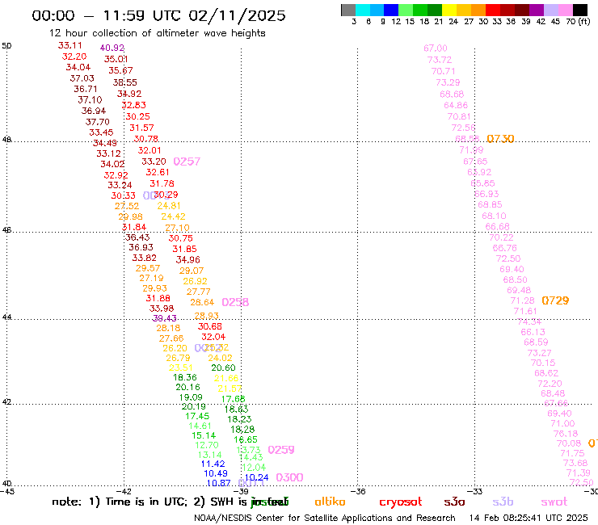The height and width of the screenshot is (525, 598).
Task: Click the red wave height '33.11'
Action: [69, 45]
